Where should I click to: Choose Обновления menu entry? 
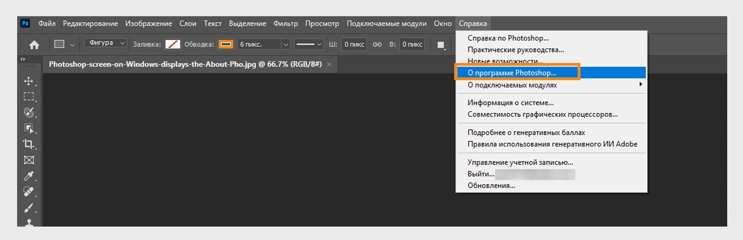[551, 186]
